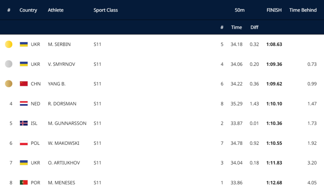This screenshot has height=196, width=324.
Task: Click the Netherlands flag icon
Action: [x=24, y=104]
